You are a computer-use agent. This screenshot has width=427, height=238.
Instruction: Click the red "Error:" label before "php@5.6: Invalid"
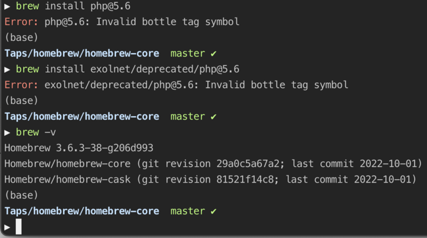click(x=22, y=22)
